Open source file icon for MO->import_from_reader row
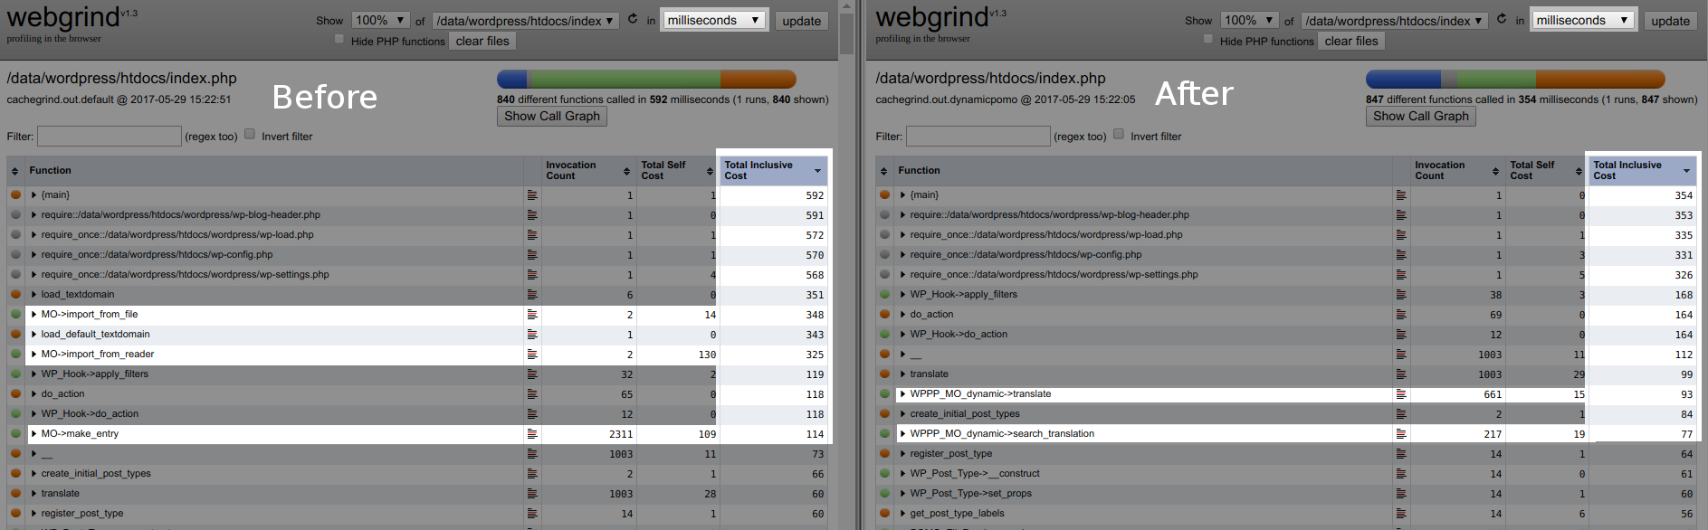1708x530 pixels. [532, 355]
